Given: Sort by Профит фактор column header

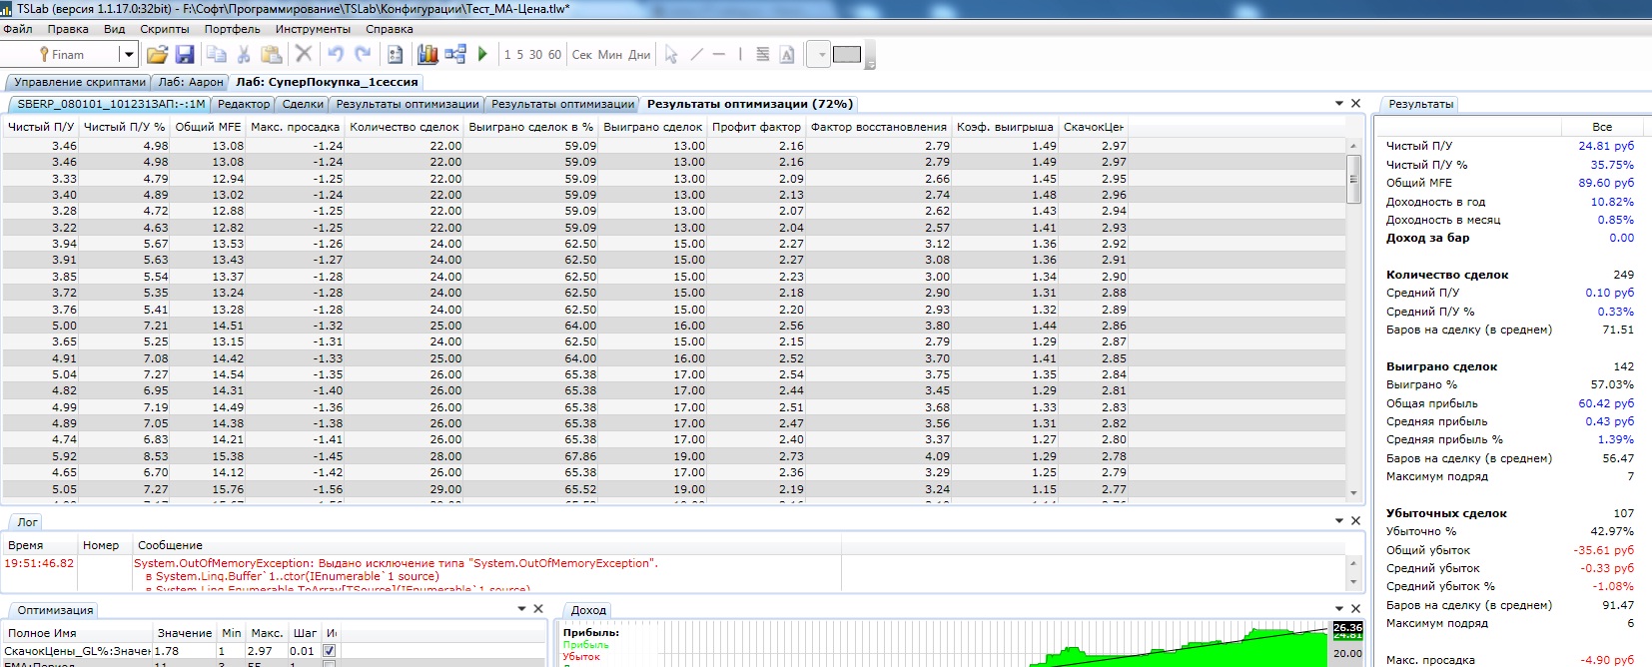Looking at the screenshot, I should 756,127.
